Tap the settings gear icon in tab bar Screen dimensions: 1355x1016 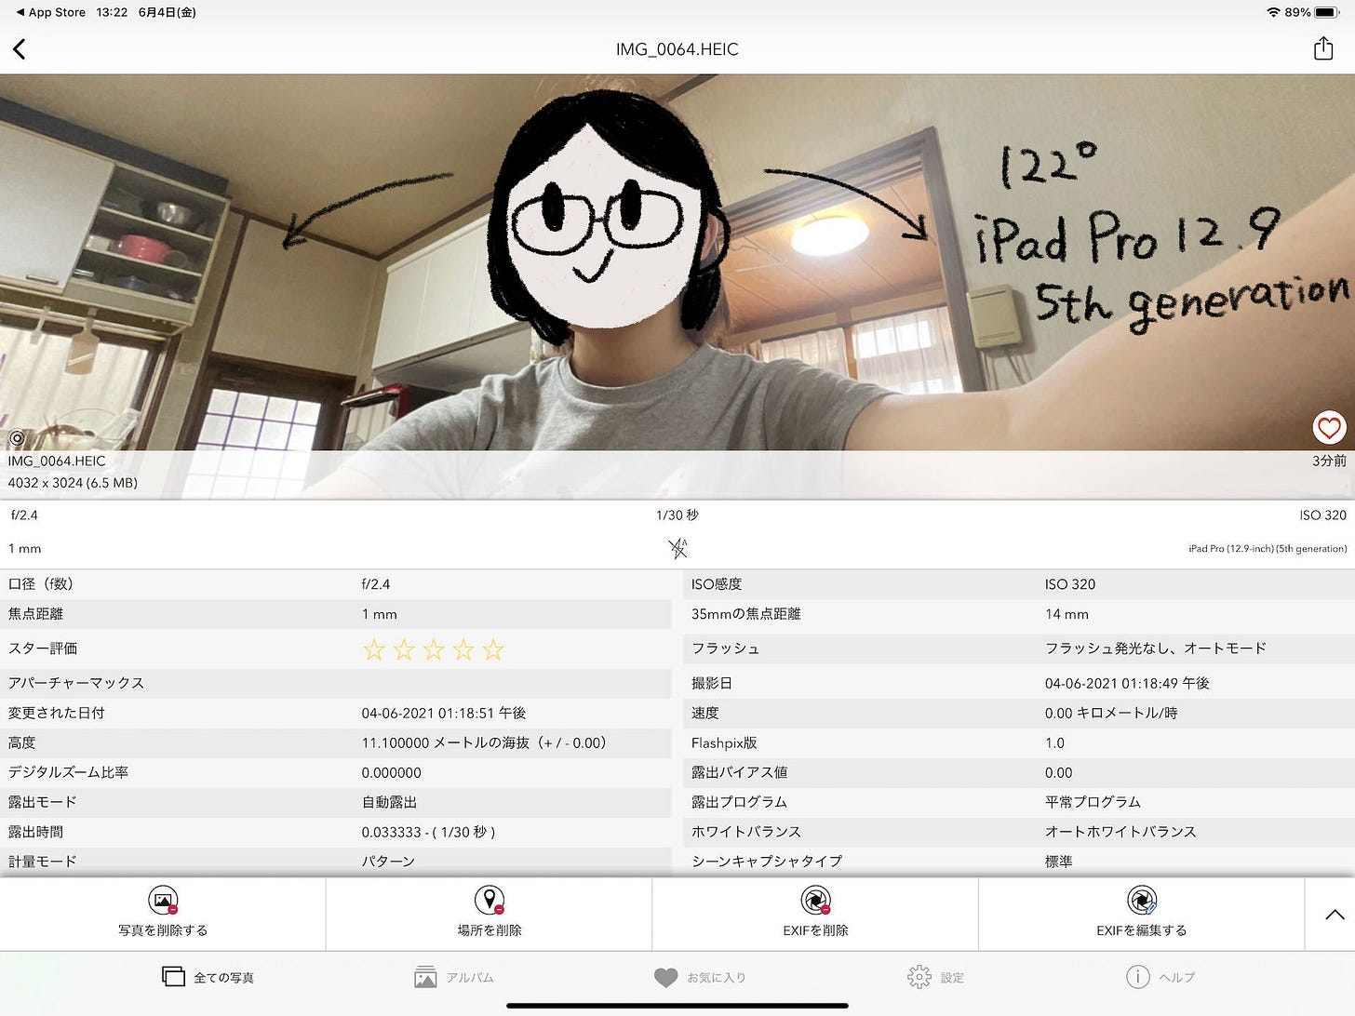coord(919,976)
